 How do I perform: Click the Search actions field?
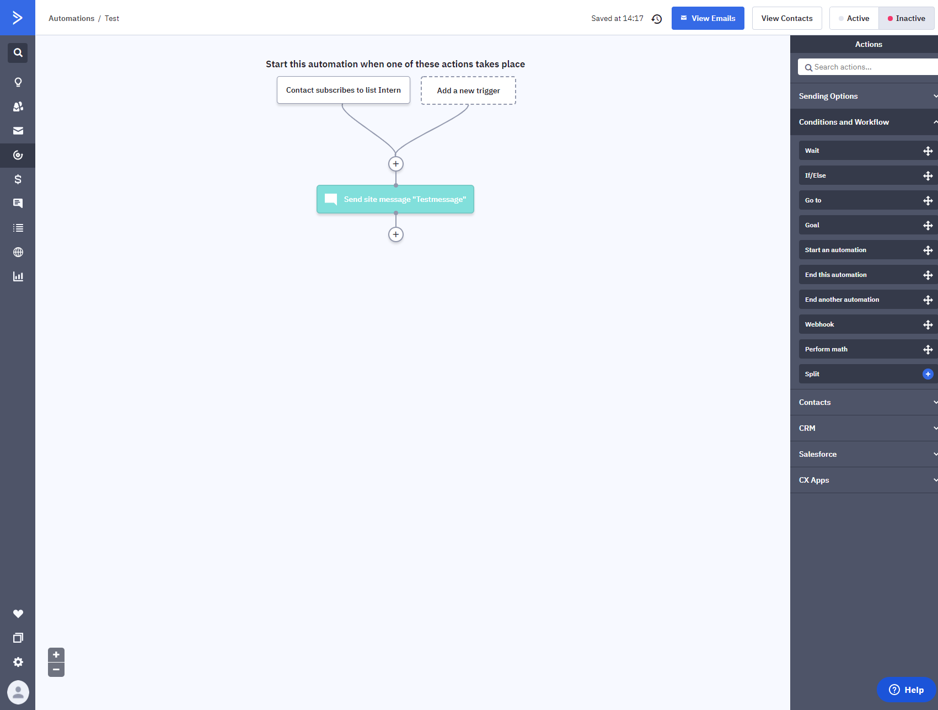868,67
